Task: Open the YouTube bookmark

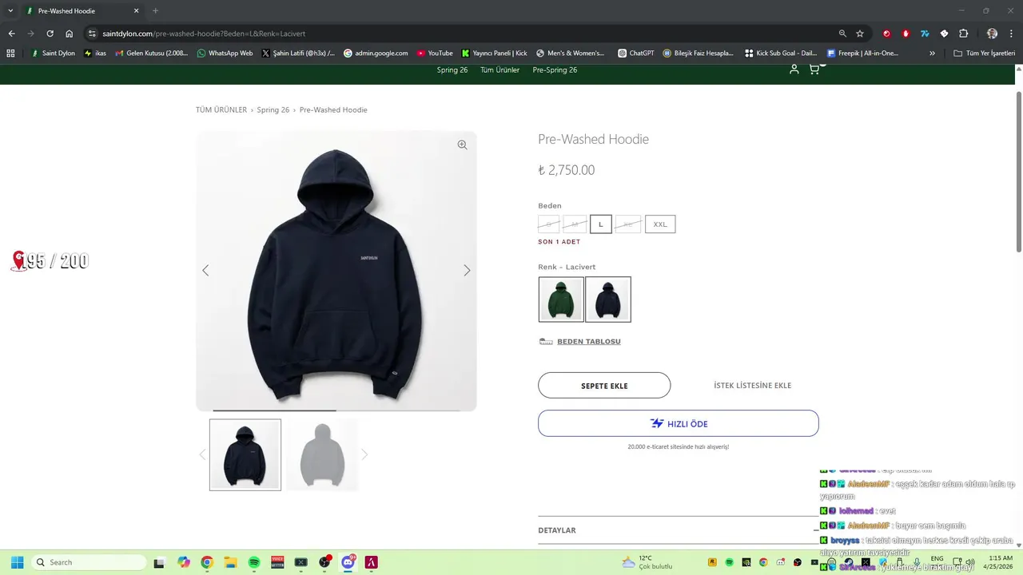Action: tap(435, 54)
